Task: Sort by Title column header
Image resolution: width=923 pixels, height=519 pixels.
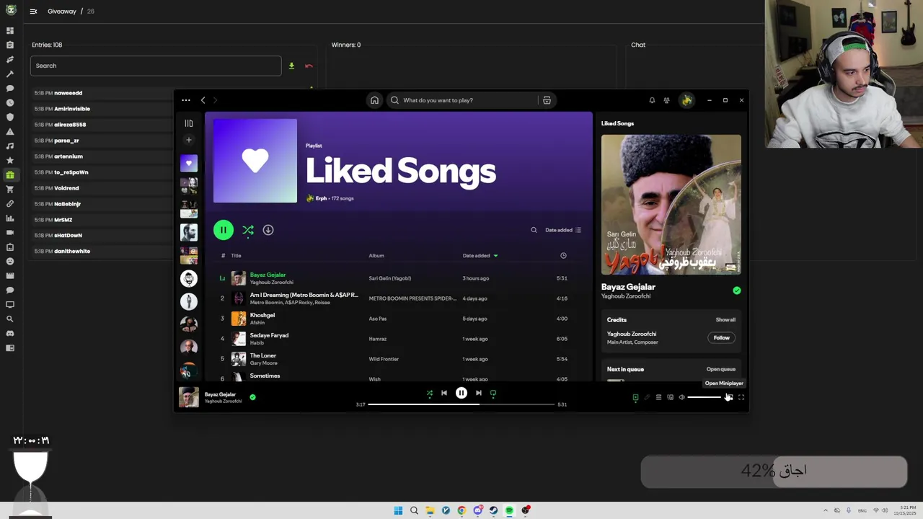Action: click(x=236, y=255)
